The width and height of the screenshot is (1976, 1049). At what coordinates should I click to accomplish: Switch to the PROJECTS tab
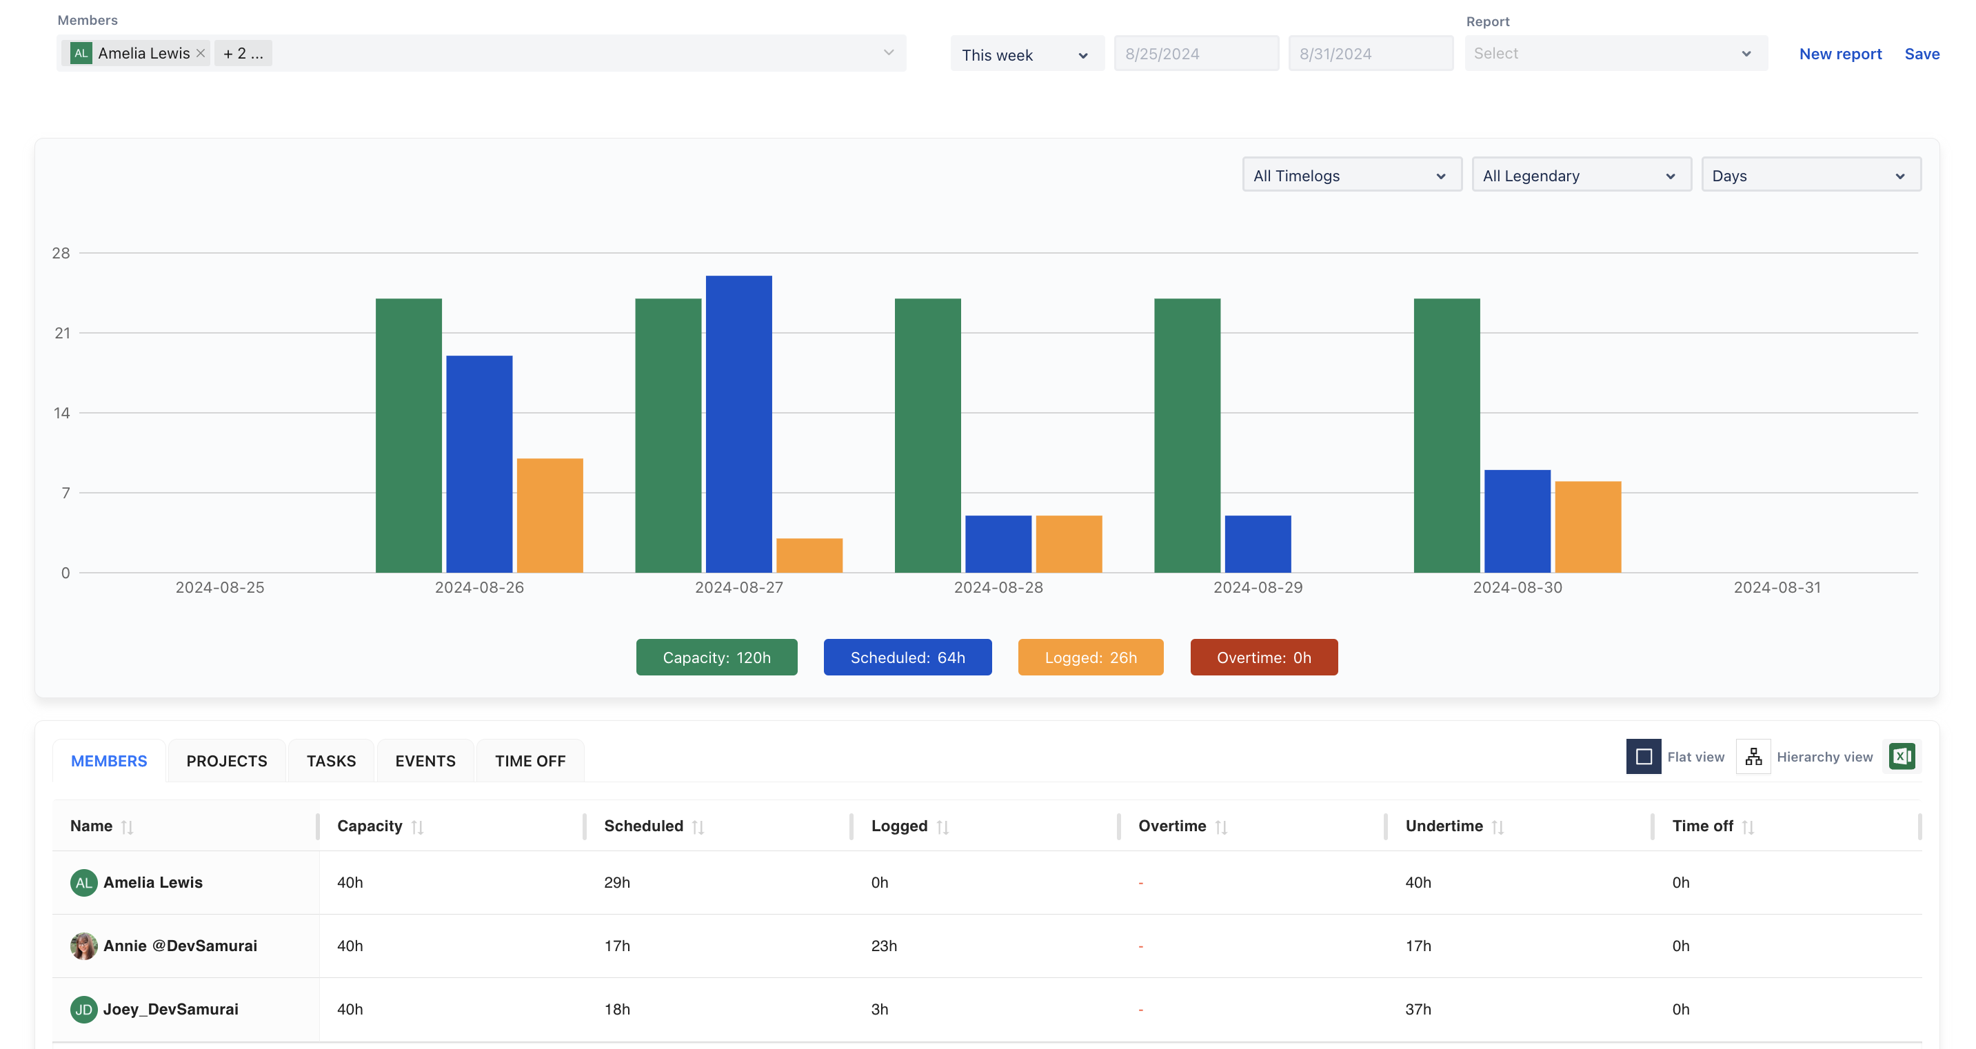(226, 761)
